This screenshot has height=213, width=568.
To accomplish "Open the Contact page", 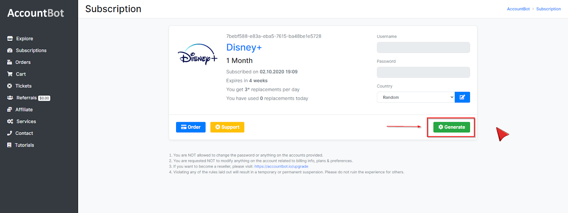I will click(x=24, y=133).
